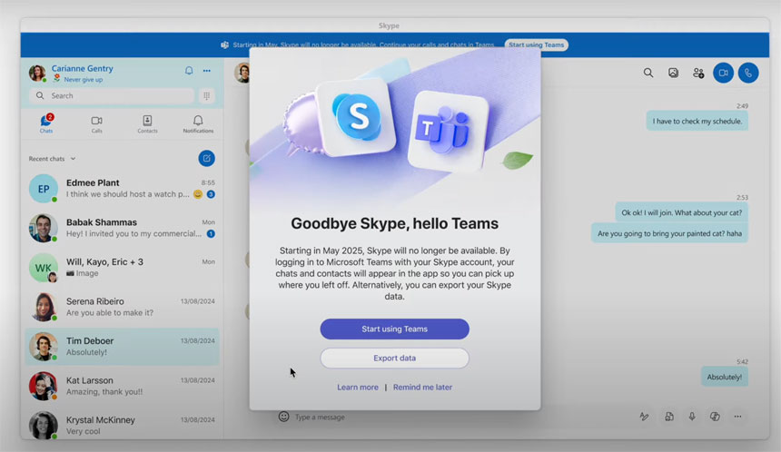781x452 pixels.
Task: Click the add people to chat icon
Action: pyautogui.click(x=698, y=74)
